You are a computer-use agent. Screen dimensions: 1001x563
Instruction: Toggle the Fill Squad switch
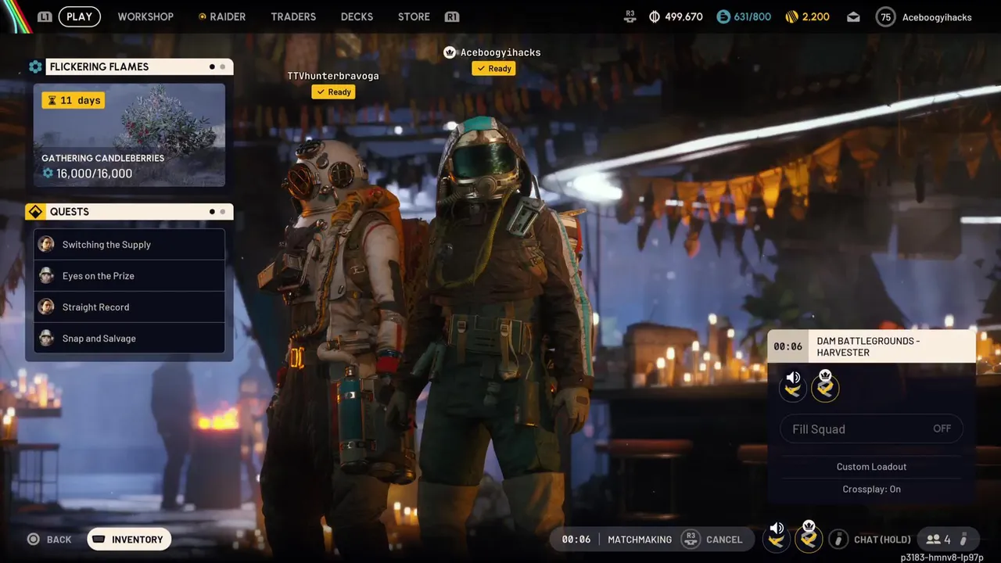(871, 429)
